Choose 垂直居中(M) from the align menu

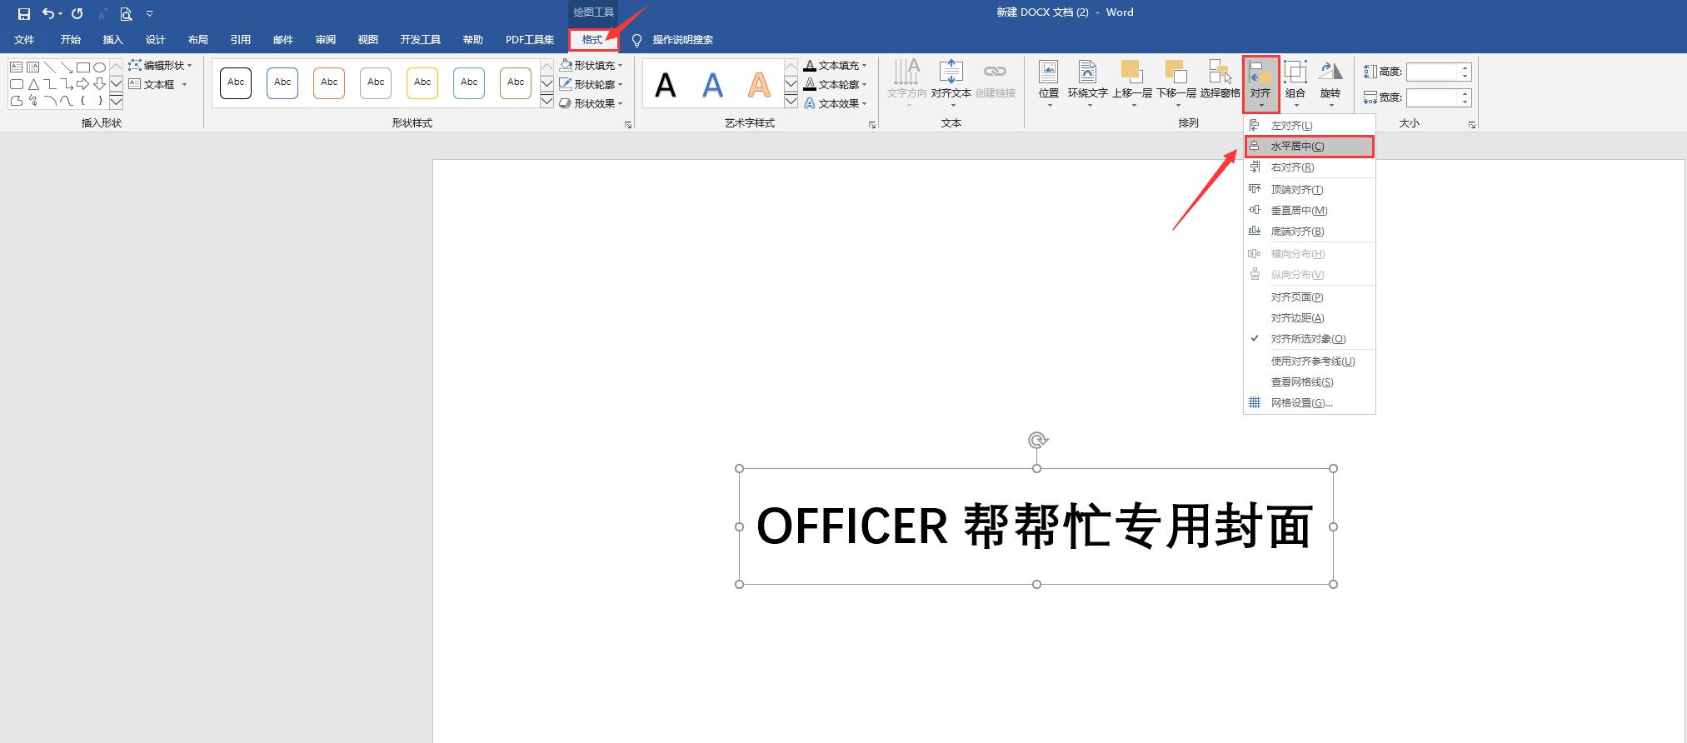[1309, 211]
